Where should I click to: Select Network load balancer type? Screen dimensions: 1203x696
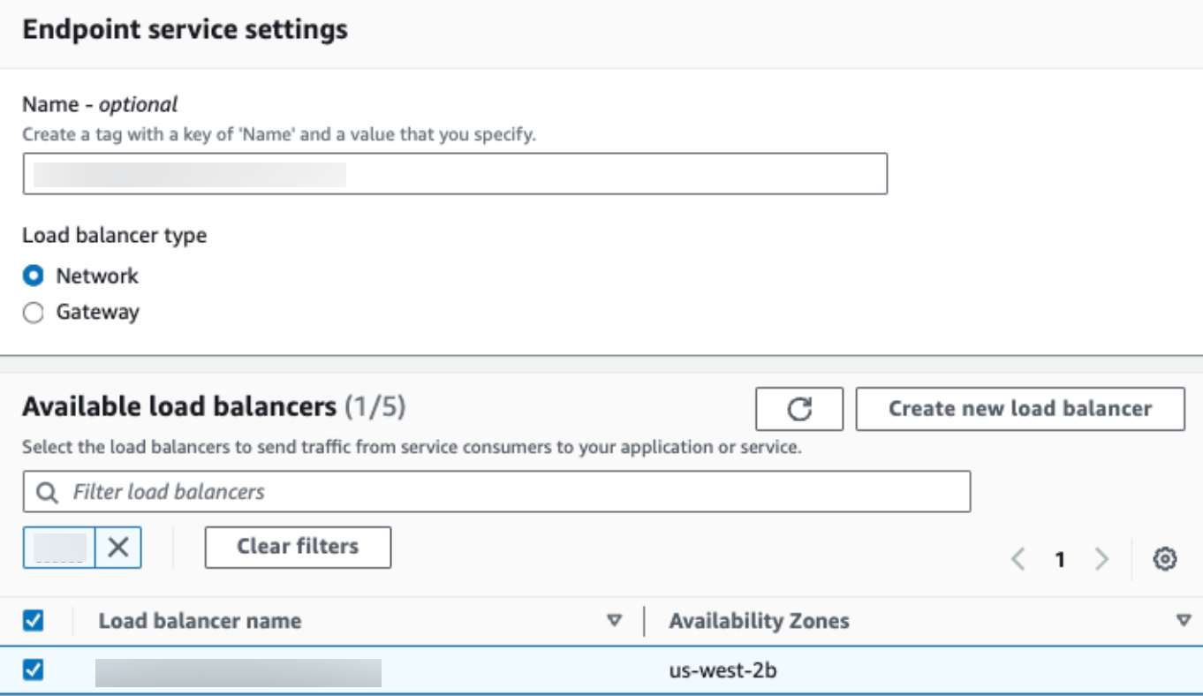click(x=34, y=276)
